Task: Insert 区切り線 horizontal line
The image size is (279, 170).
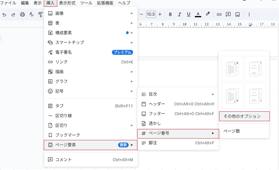Action: tap(91, 116)
